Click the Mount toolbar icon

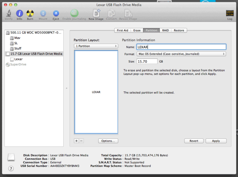coord(43,13)
